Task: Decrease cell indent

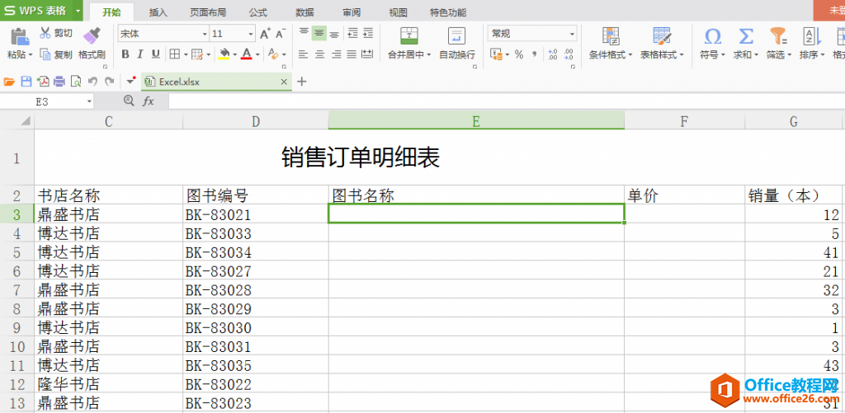Action: point(352,33)
